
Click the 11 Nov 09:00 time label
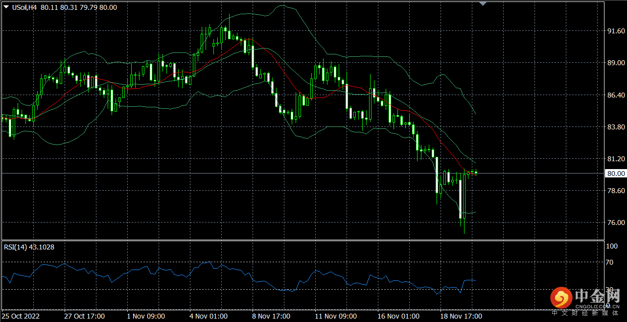[x=335, y=316]
